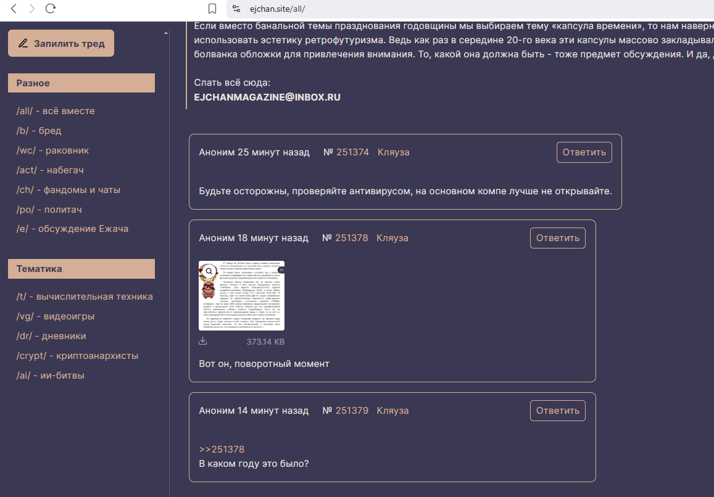Reload the page with the refresh icon

(x=51, y=8)
